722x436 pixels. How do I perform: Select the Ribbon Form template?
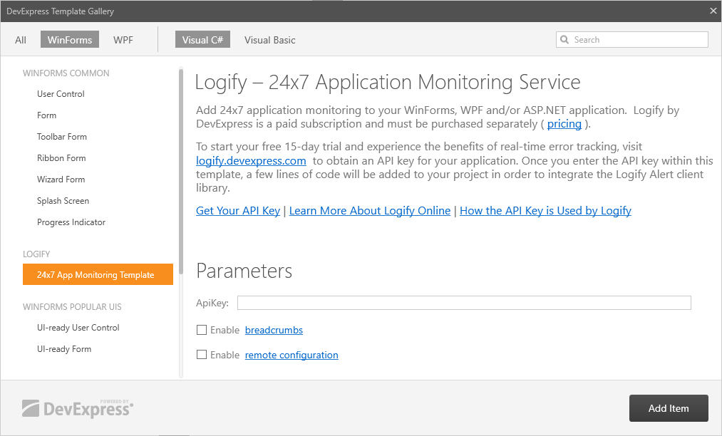[61, 158]
